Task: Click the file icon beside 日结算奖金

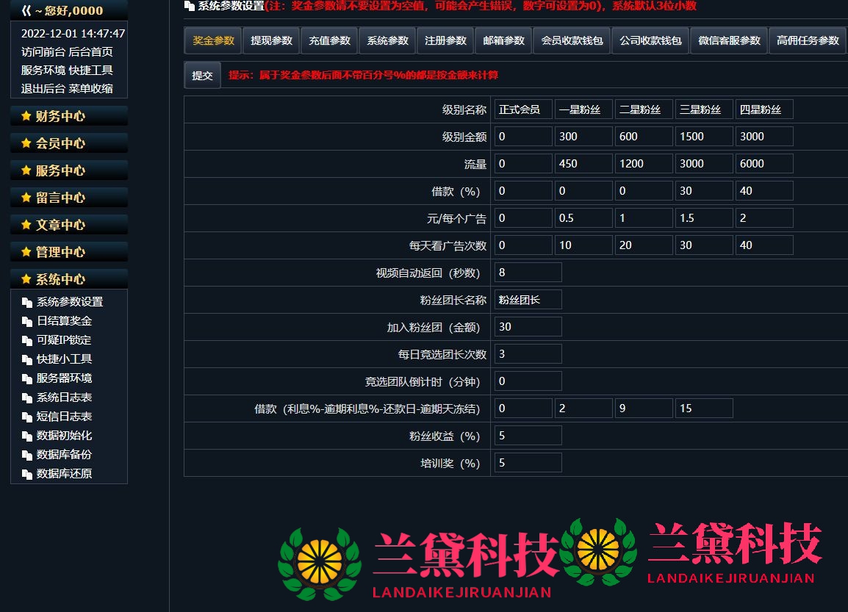Action: pos(27,321)
